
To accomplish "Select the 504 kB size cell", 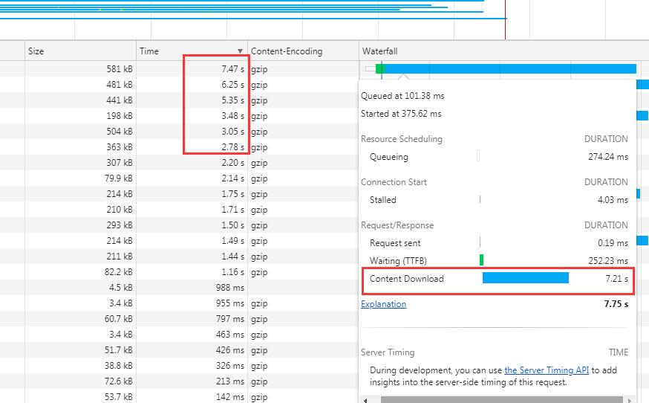I will click(x=80, y=132).
